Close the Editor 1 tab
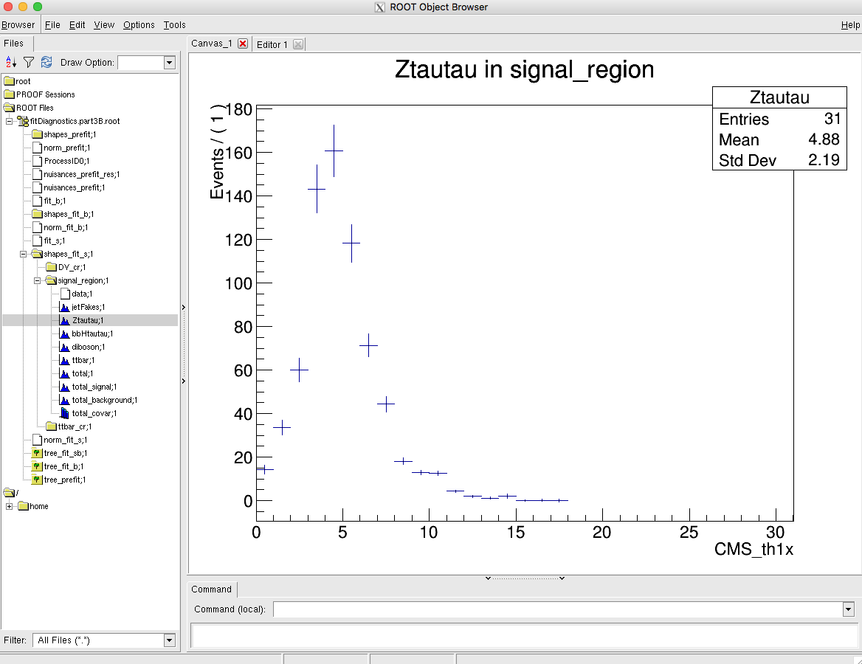862x664 pixels. click(x=297, y=44)
